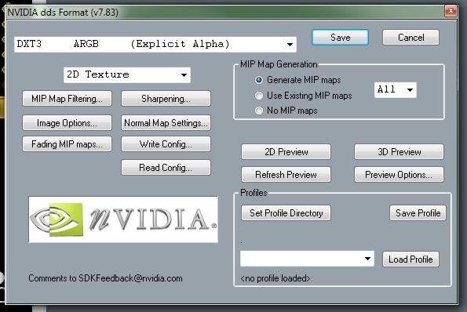Open Image Options dialog
Viewport: 467px width, 312px height.
pyautogui.click(x=67, y=123)
